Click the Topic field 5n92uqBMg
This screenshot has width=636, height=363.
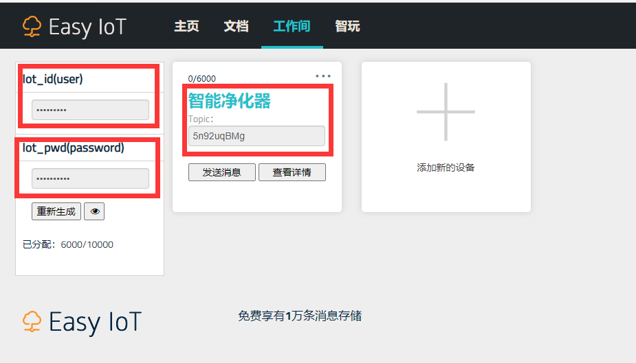pyautogui.click(x=256, y=136)
